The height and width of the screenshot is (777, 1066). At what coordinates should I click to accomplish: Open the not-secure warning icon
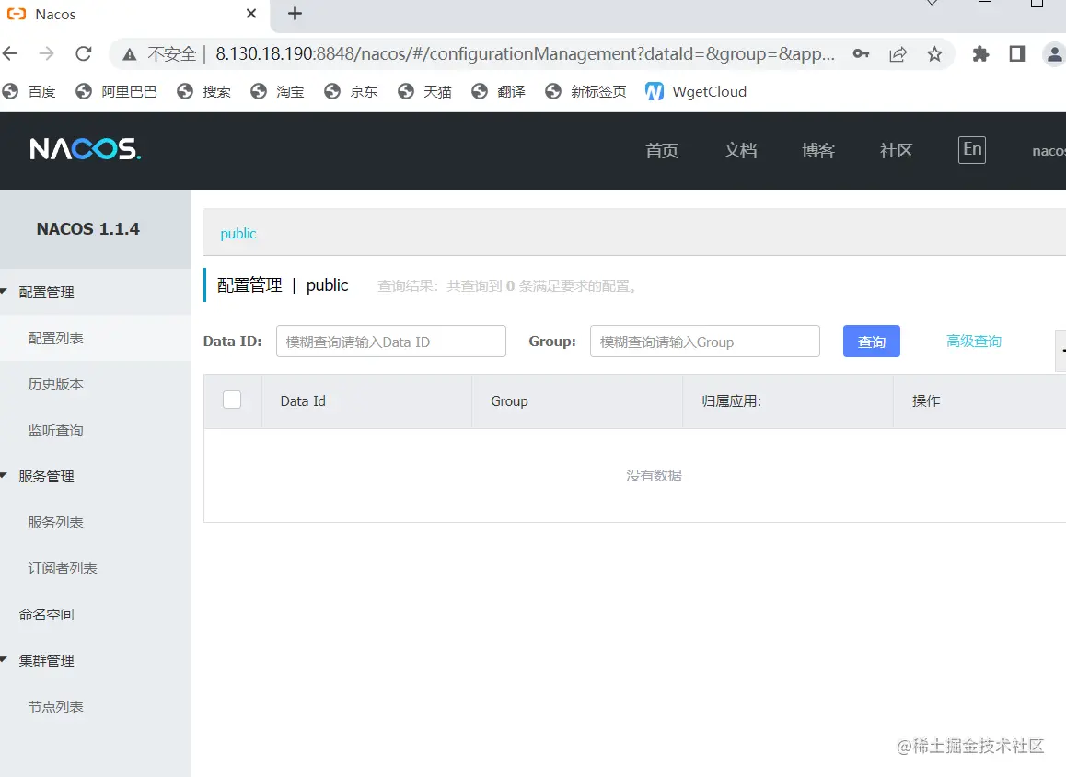point(129,54)
